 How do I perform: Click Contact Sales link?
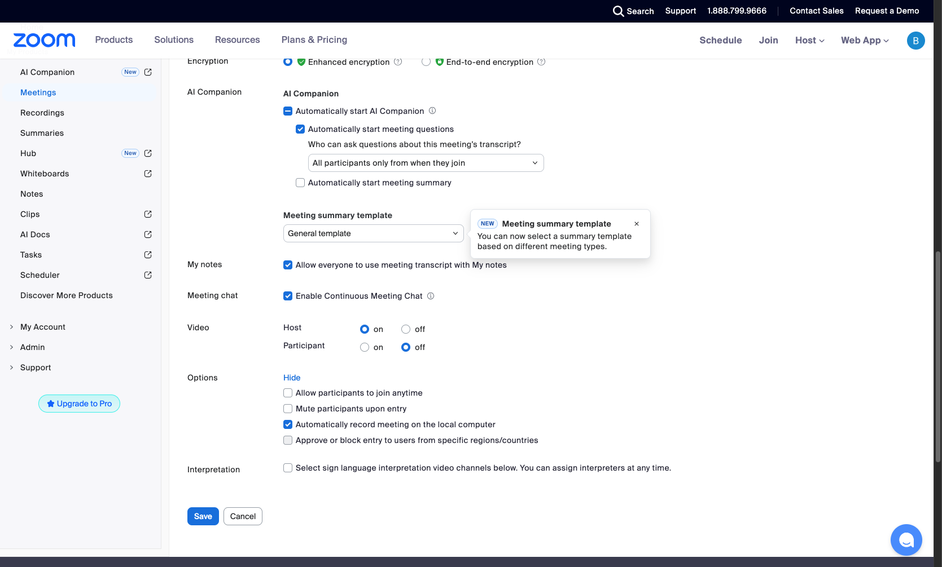click(x=817, y=11)
